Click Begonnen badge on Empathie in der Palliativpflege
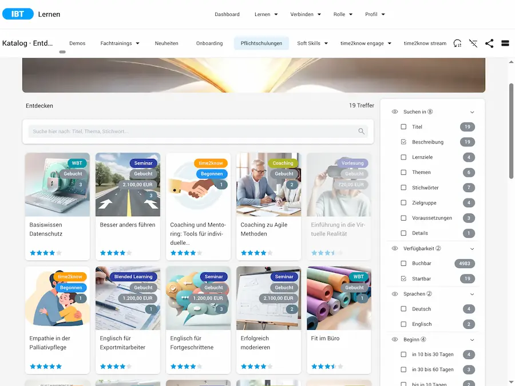515x386 pixels. tap(71, 288)
